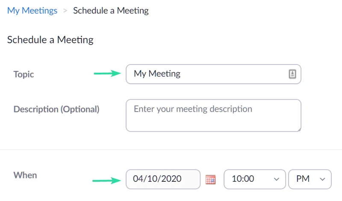The image size is (342, 201).
Task: Open the PM period dropdown
Action: pyautogui.click(x=310, y=179)
